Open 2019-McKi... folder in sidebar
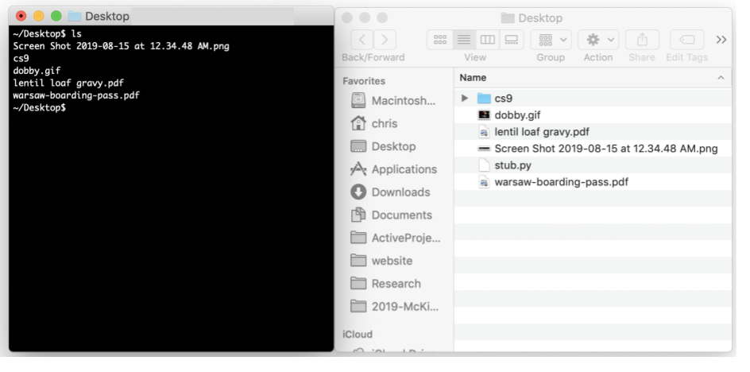The width and height of the screenshot is (750, 372). 395,306
